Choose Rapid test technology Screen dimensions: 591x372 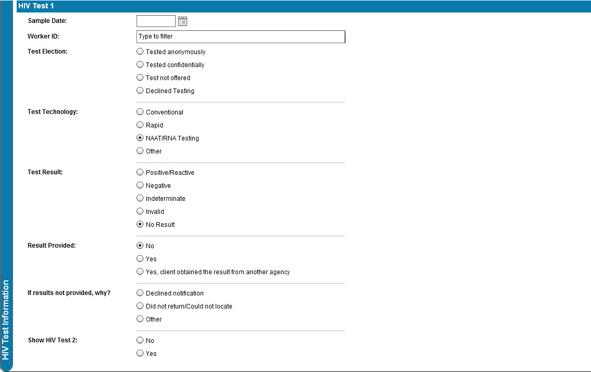(140, 125)
